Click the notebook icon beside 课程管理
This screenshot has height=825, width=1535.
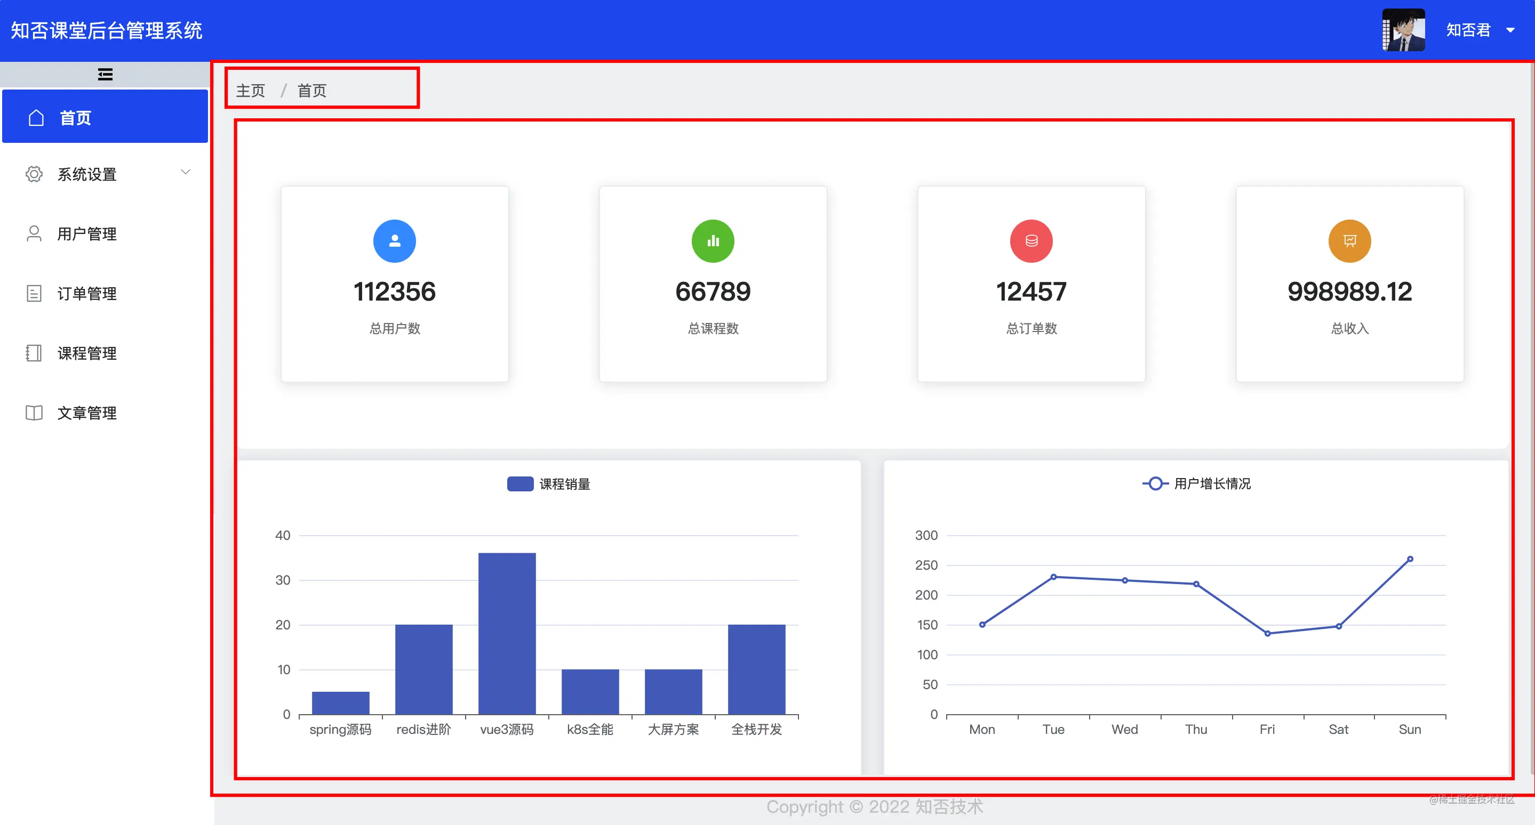click(34, 353)
